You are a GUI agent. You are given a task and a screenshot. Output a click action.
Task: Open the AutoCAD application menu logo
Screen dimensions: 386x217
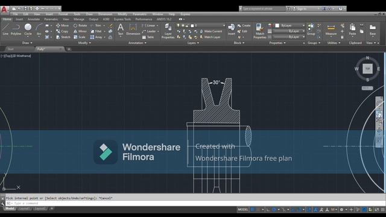coord(4,10)
